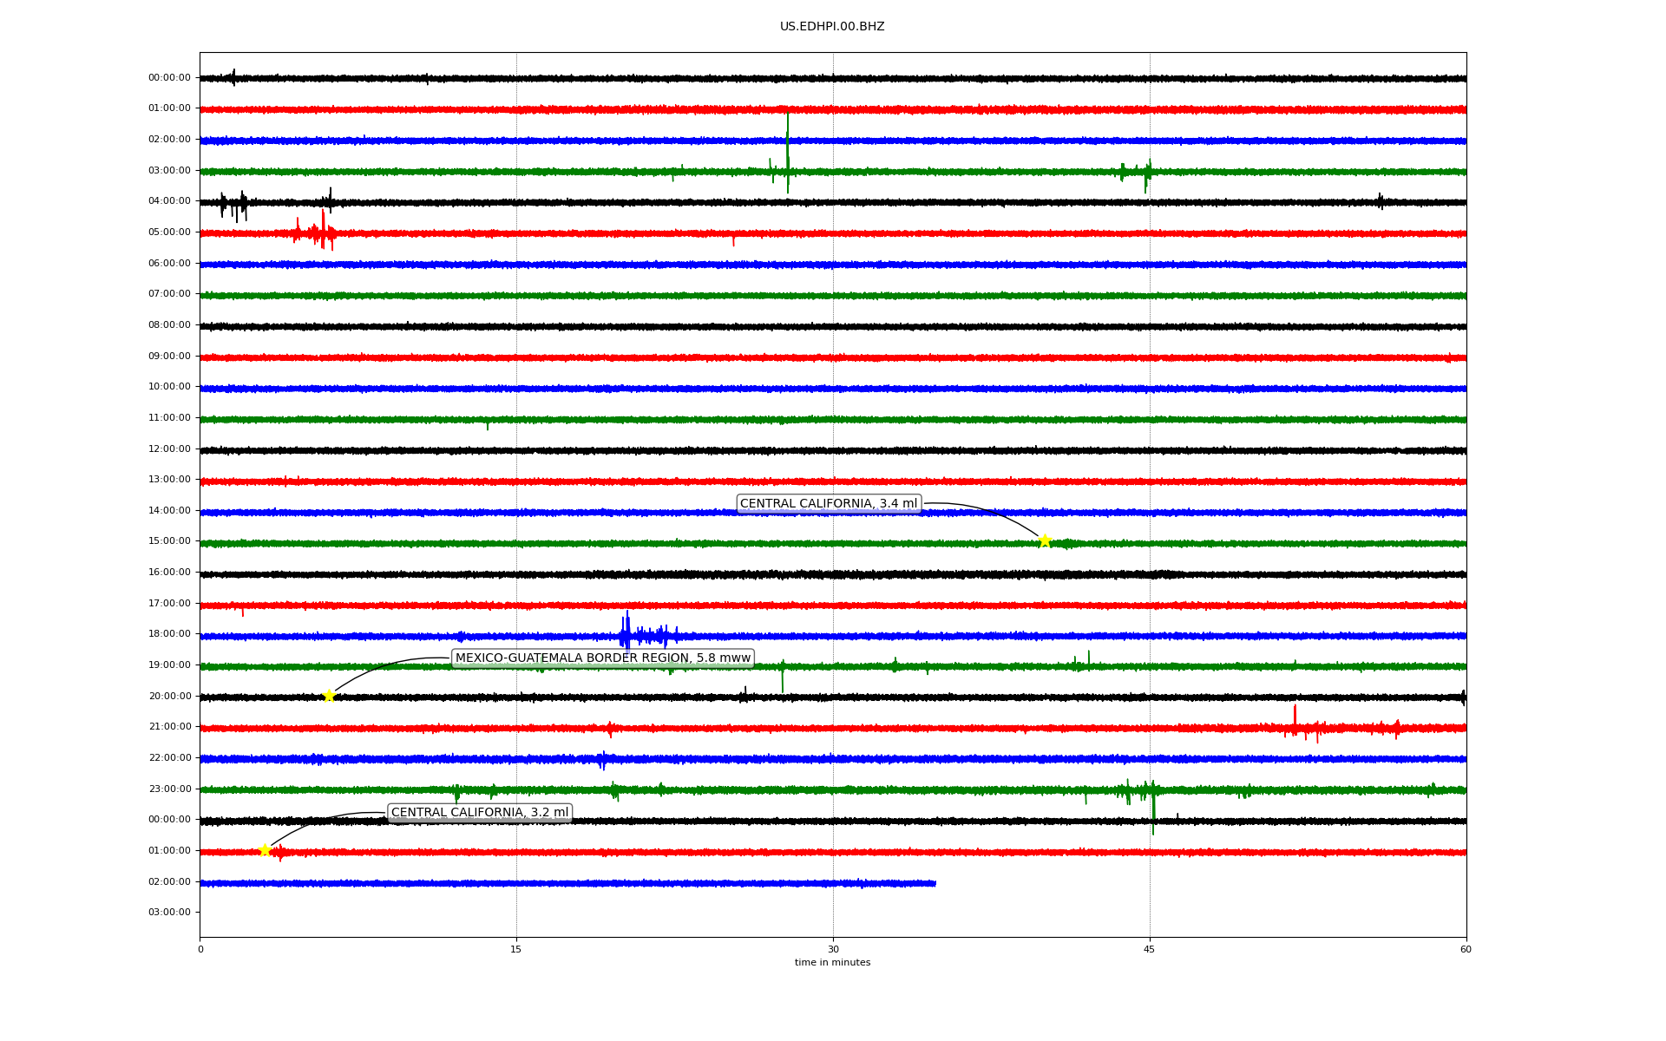Click the yellow star on the final 01:00:00 trace
The width and height of the screenshot is (1666, 1041).
tap(266, 850)
